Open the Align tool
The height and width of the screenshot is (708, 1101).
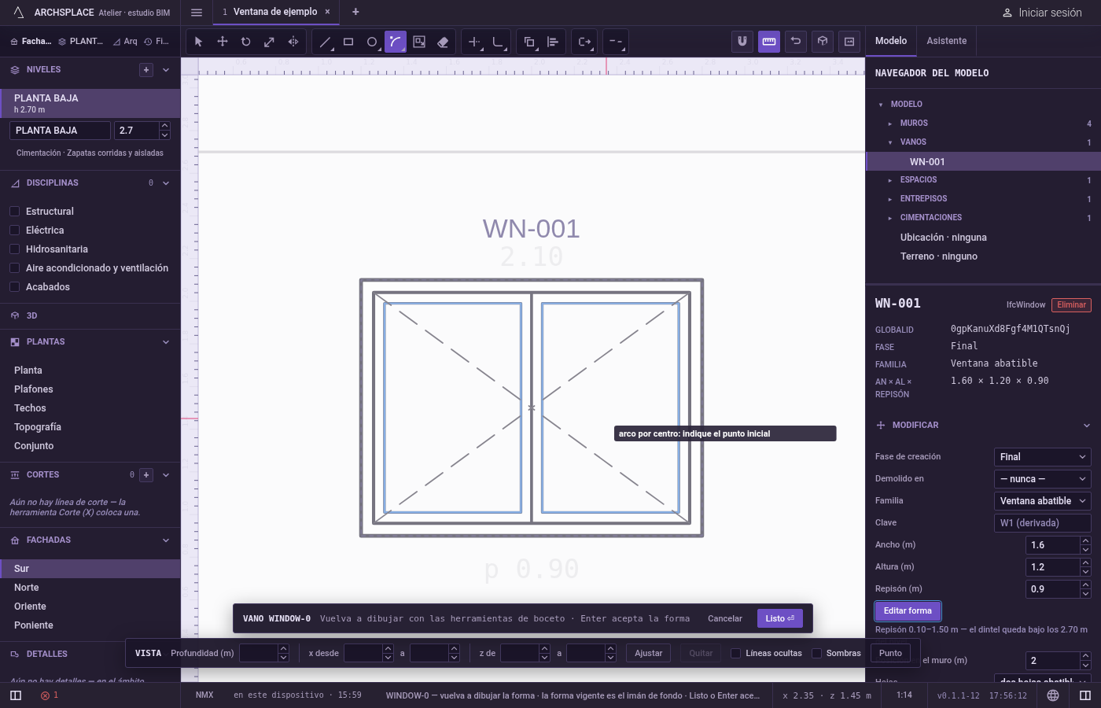[x=553, y=42]
